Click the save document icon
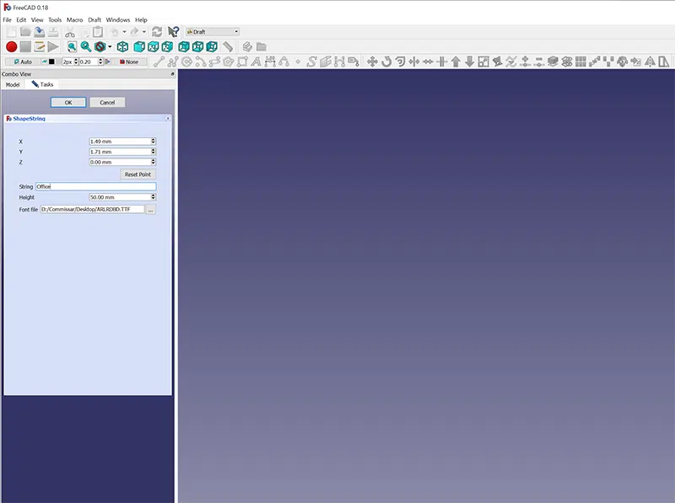Screen dimensions: 675x503 39,32
